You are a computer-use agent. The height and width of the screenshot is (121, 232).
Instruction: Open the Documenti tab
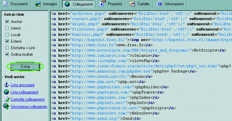[x=15, y=4]
